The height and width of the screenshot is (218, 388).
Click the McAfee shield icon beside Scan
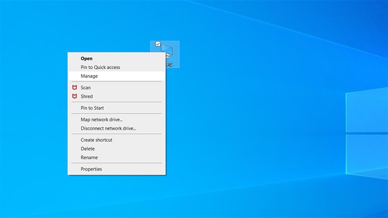coord(75,88)
